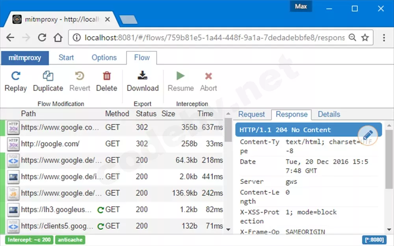
Task: Resume the intercepted flow
Action: pos(180,81)
